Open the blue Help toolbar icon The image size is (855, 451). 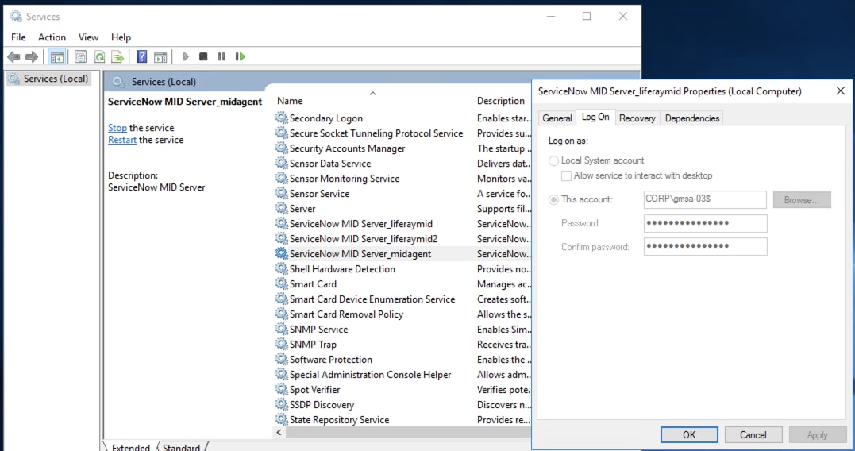pyautogui.click(x=142, y=56)
